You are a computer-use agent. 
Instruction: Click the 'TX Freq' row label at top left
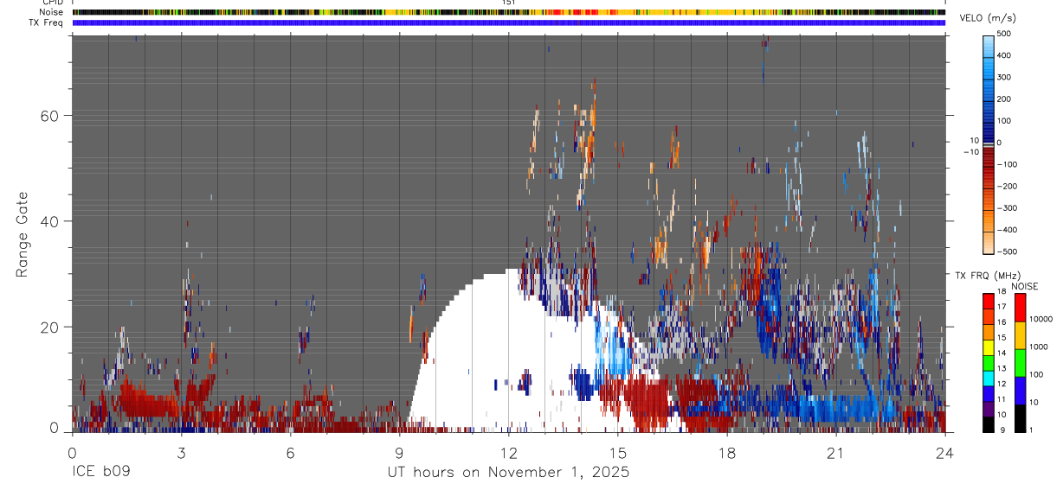[x=47, y=22]
